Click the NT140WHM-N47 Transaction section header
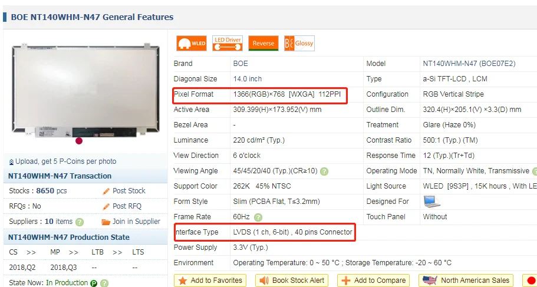The height and width of the screenshot is (287, 537). (60, 176)
